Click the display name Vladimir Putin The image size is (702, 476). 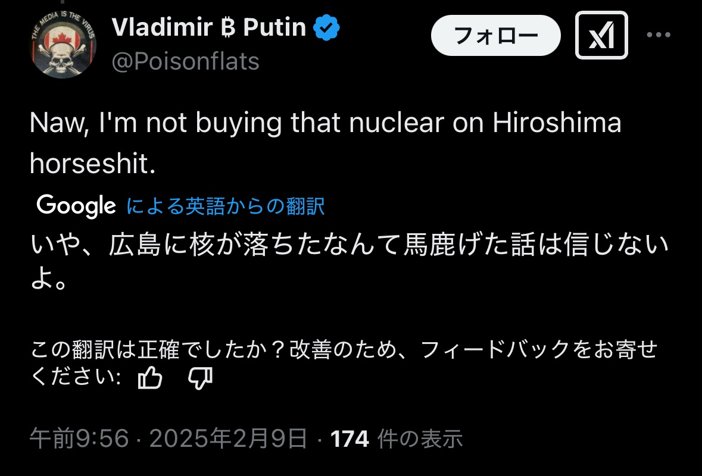click(208, 28)
